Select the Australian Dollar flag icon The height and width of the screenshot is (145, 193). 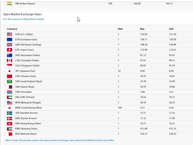pyautogui.click(x=10, y=55)
